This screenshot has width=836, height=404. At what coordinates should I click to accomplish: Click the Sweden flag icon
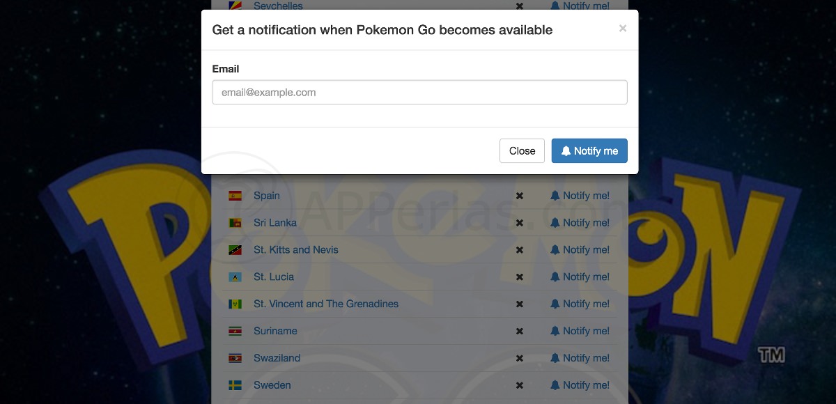[235, 385]
